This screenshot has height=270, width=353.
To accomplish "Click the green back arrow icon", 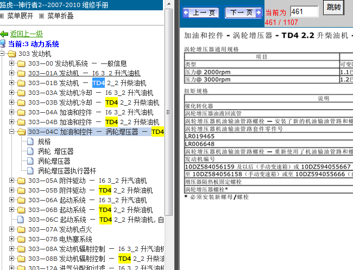I will pyautogui.click(x=4, y=34).
